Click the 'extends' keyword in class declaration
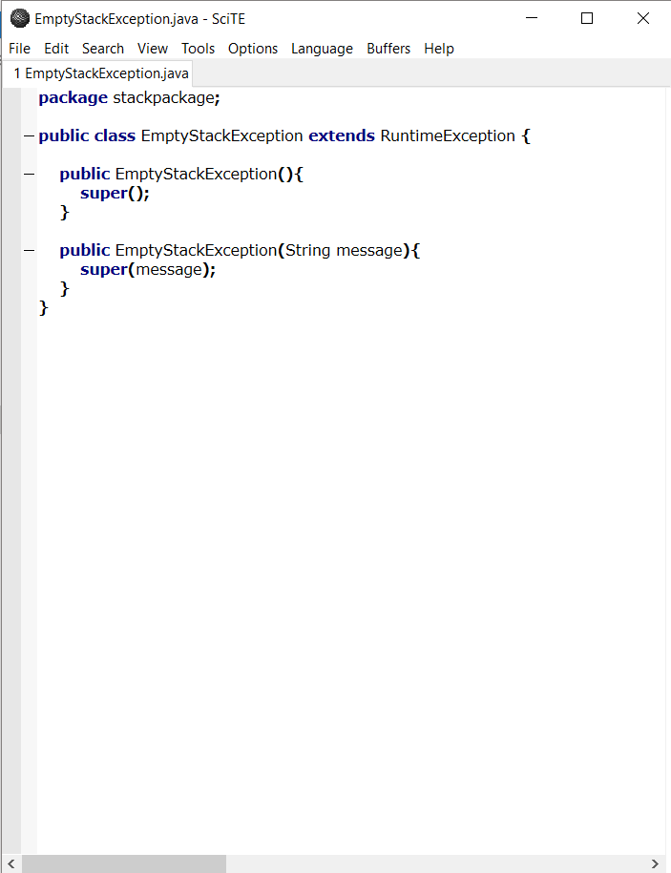 coord(342,135)
